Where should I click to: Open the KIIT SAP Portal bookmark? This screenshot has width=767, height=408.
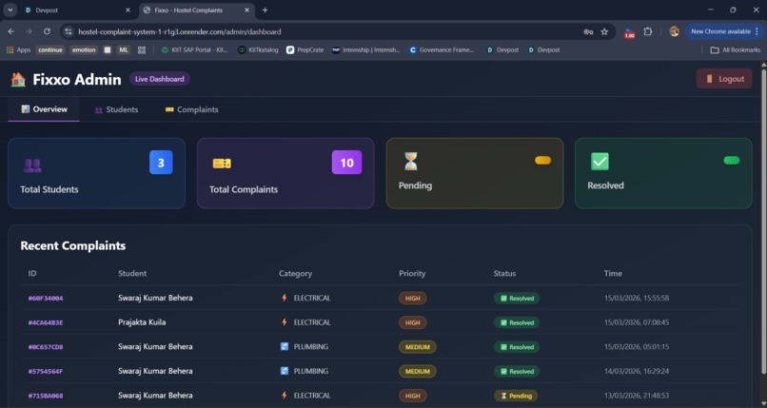click(x=195, y=49)
